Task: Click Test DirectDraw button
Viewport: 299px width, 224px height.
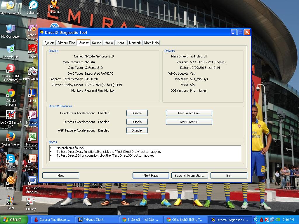Action: (x=189, y=113)
